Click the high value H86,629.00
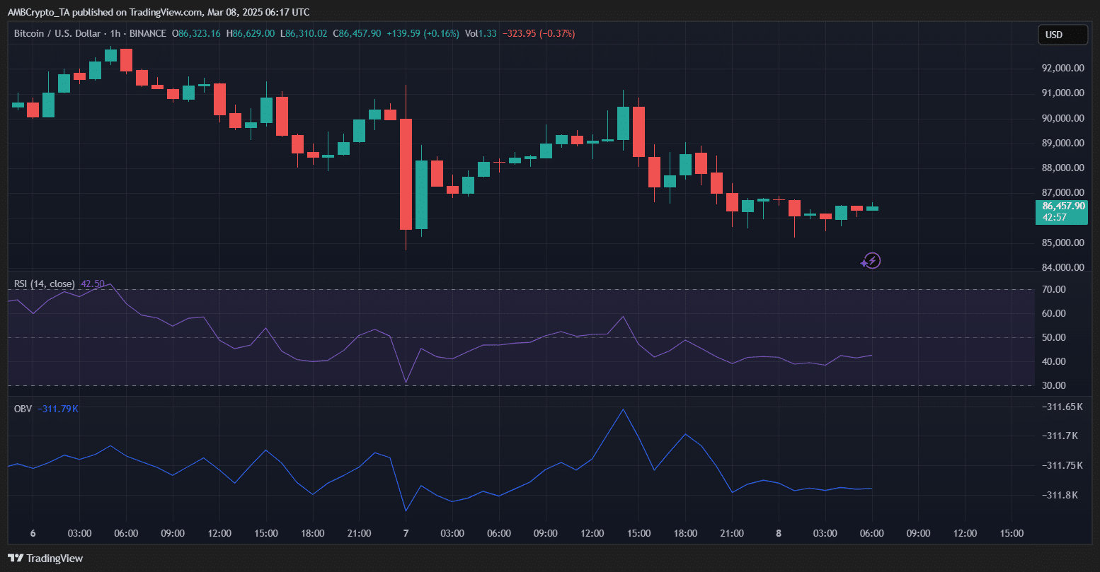The image size is (1100, 572). [x=251, y=33]
